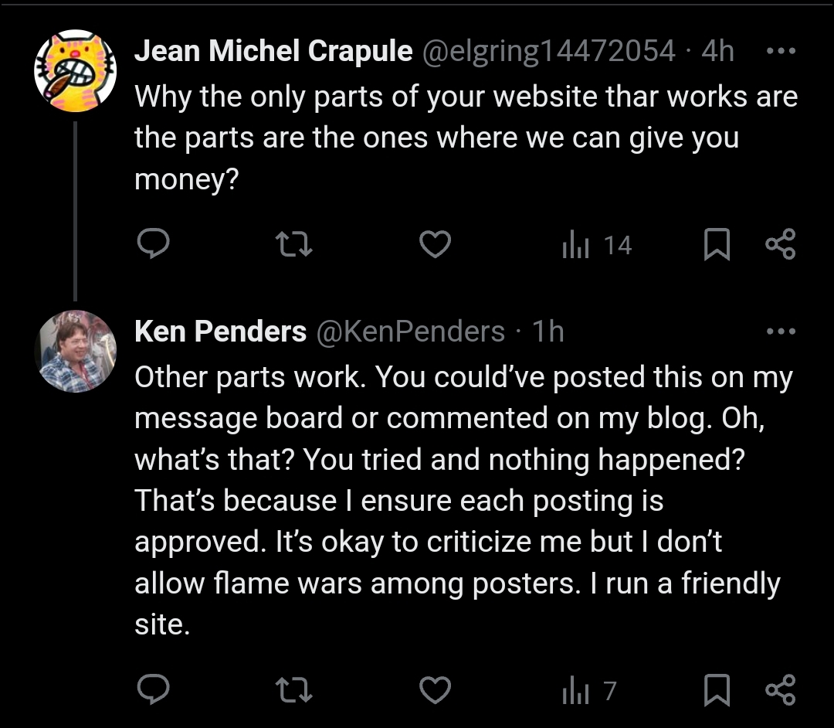Like the tweet about website money
The image size is (834, 728).
(435, 244)
